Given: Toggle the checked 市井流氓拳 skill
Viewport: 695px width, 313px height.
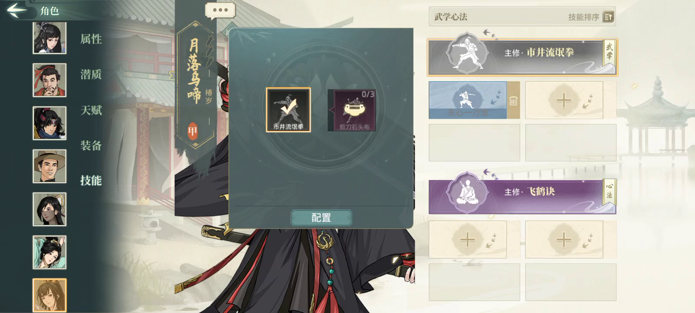Looking at the screenshot, I should [288, 110].
